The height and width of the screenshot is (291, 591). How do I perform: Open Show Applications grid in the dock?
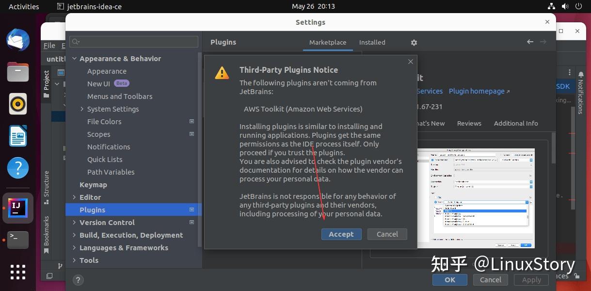17,272
